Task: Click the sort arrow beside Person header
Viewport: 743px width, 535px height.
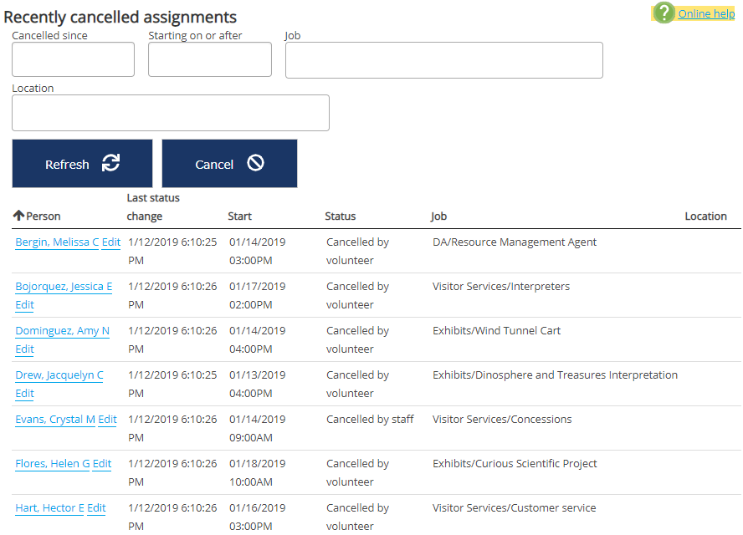Action: pyautogui.click(x=18, y=216)
